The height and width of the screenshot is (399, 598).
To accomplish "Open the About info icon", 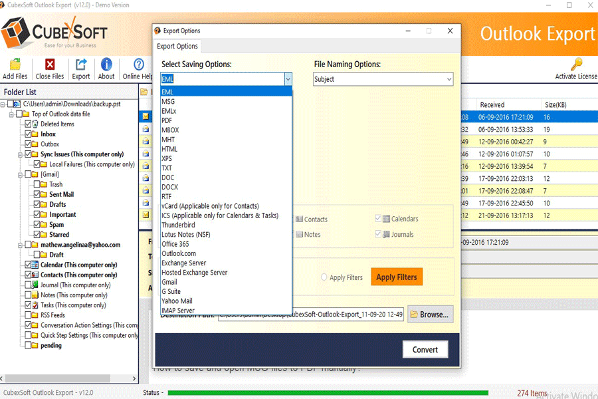I will tap(106, 65).
